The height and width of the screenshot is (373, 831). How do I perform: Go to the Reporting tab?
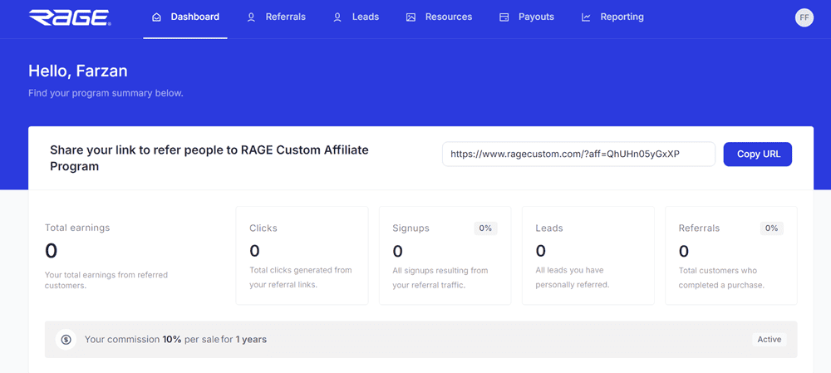click(622, 17)
